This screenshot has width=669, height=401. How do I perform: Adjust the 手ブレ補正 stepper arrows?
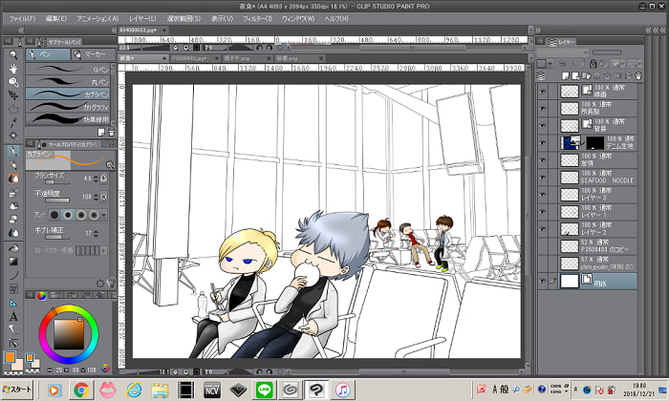pos(96,234)
